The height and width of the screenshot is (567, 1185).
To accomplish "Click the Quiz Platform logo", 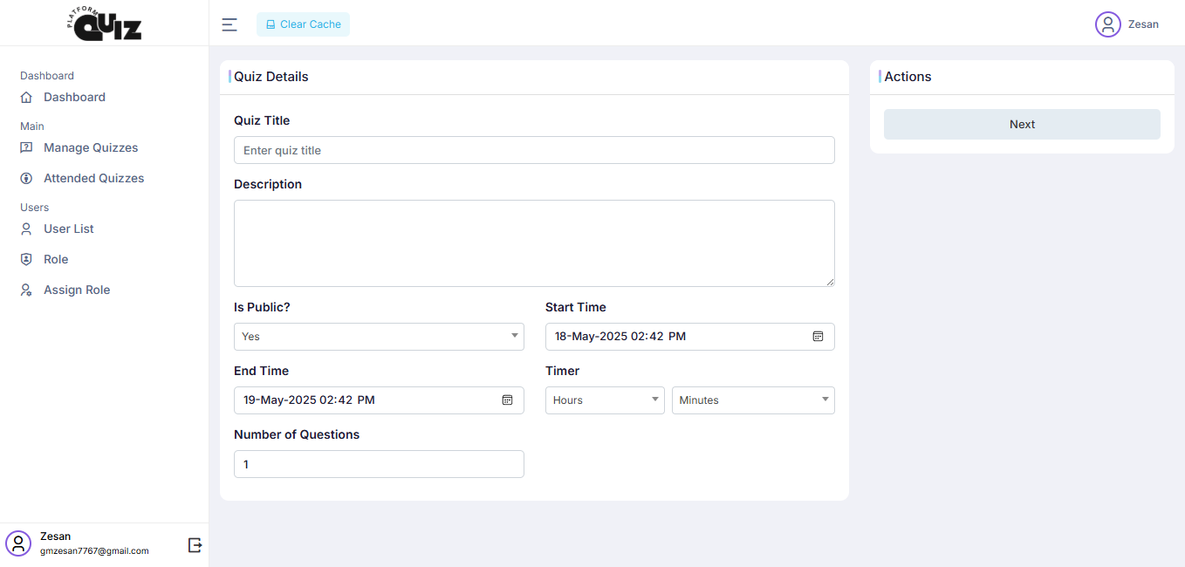I will point(105,24).
